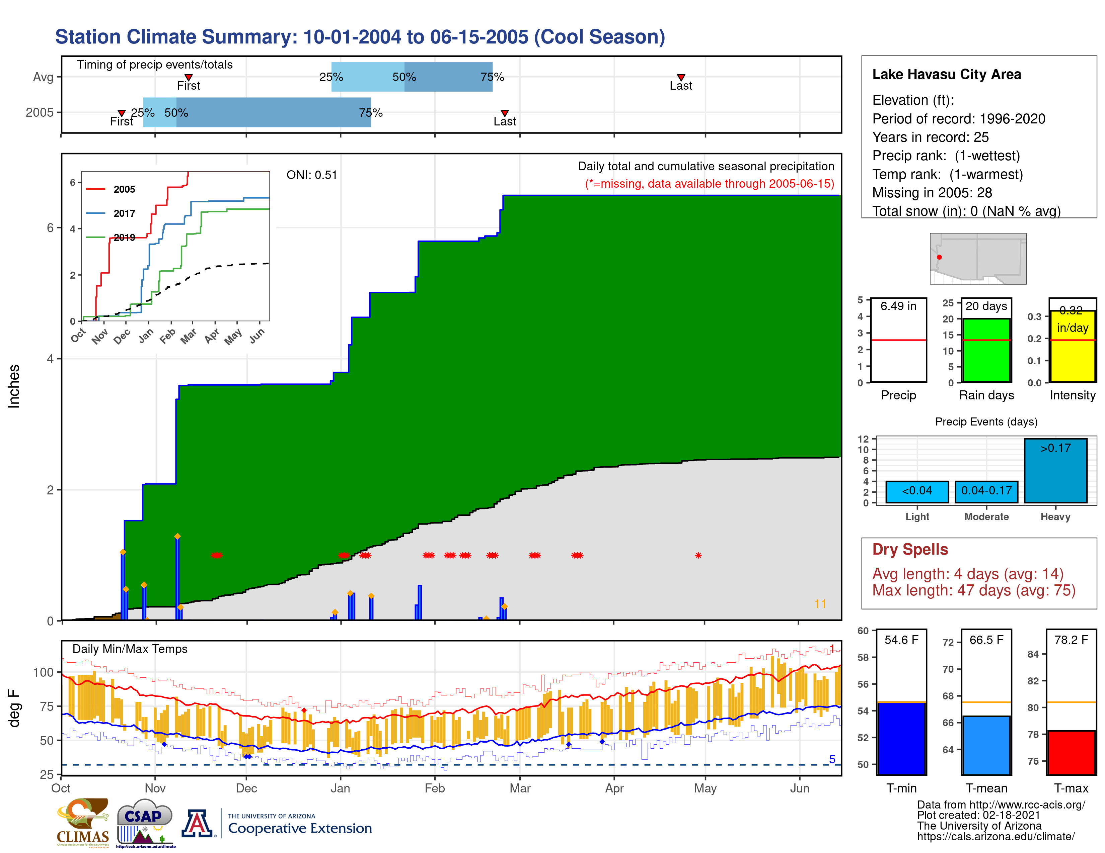
Task: Click the Temp rank: (1-warmest) line
Action: pyautogui.click(x=947, y=174)
